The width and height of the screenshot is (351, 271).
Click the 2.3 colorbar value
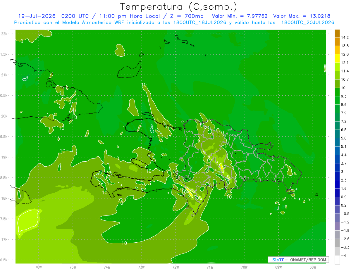tap(344, 180)
